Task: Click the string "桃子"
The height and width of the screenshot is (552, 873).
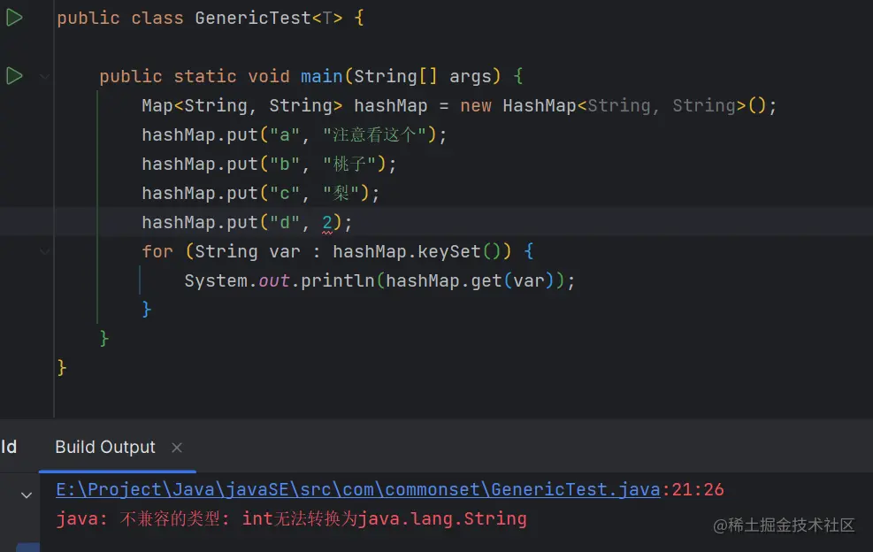Action: coord(349,165)
